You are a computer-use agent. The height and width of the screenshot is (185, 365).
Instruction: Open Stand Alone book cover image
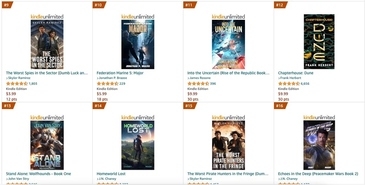(x=47, y=145)
